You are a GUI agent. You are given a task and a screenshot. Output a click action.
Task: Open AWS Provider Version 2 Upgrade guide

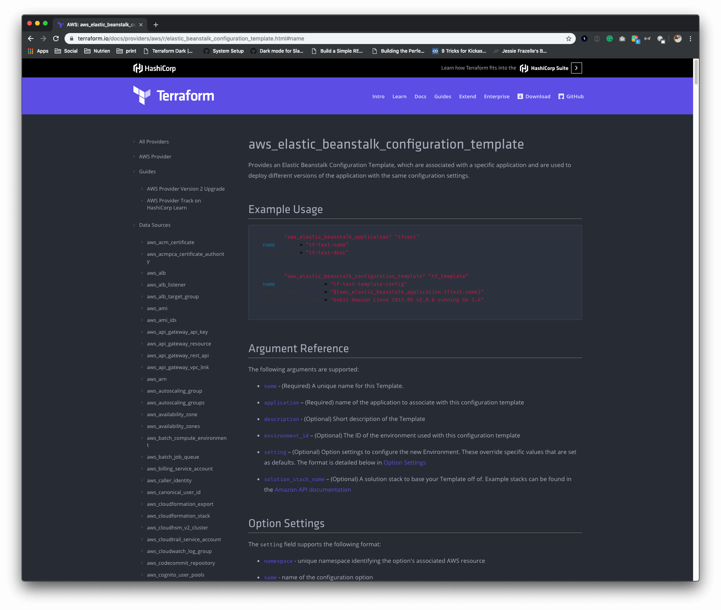click(186, 189)
